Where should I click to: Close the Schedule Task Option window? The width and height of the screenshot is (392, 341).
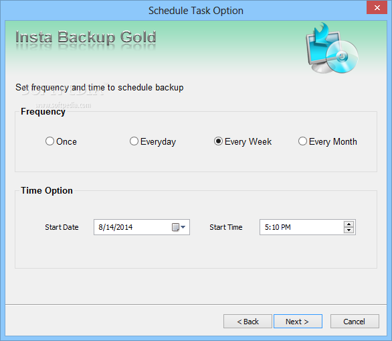click(x=377, y=7)
